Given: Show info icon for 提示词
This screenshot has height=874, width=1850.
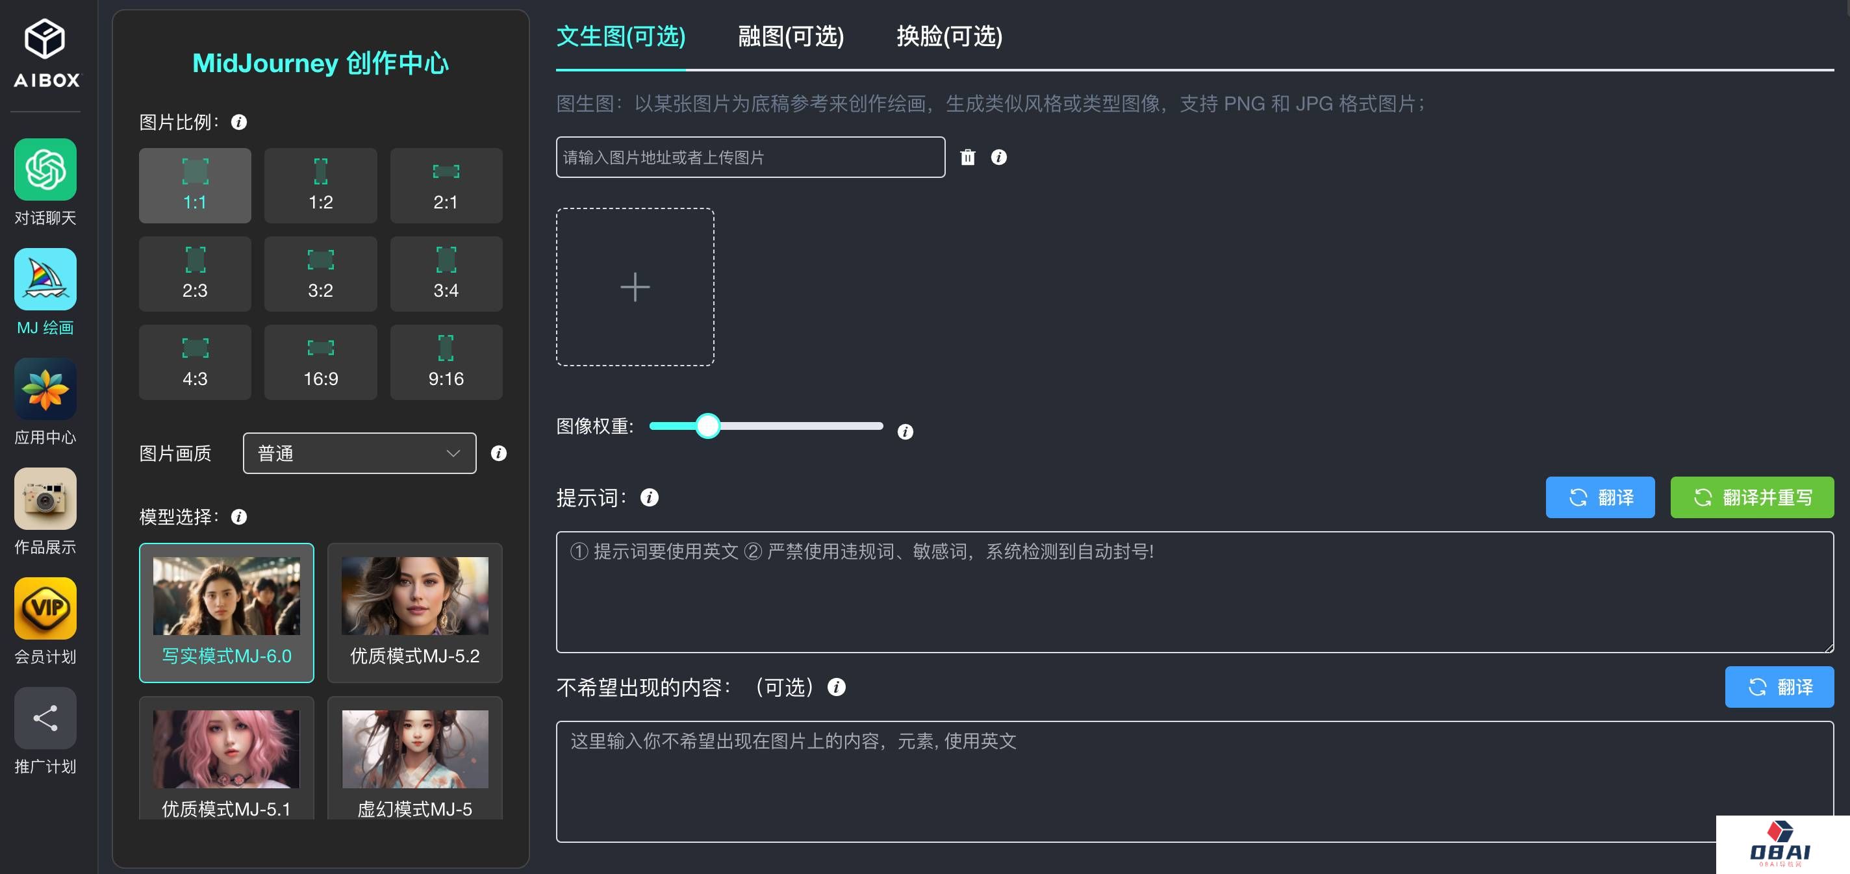Looking at the screenshot, I should point(649,497).
